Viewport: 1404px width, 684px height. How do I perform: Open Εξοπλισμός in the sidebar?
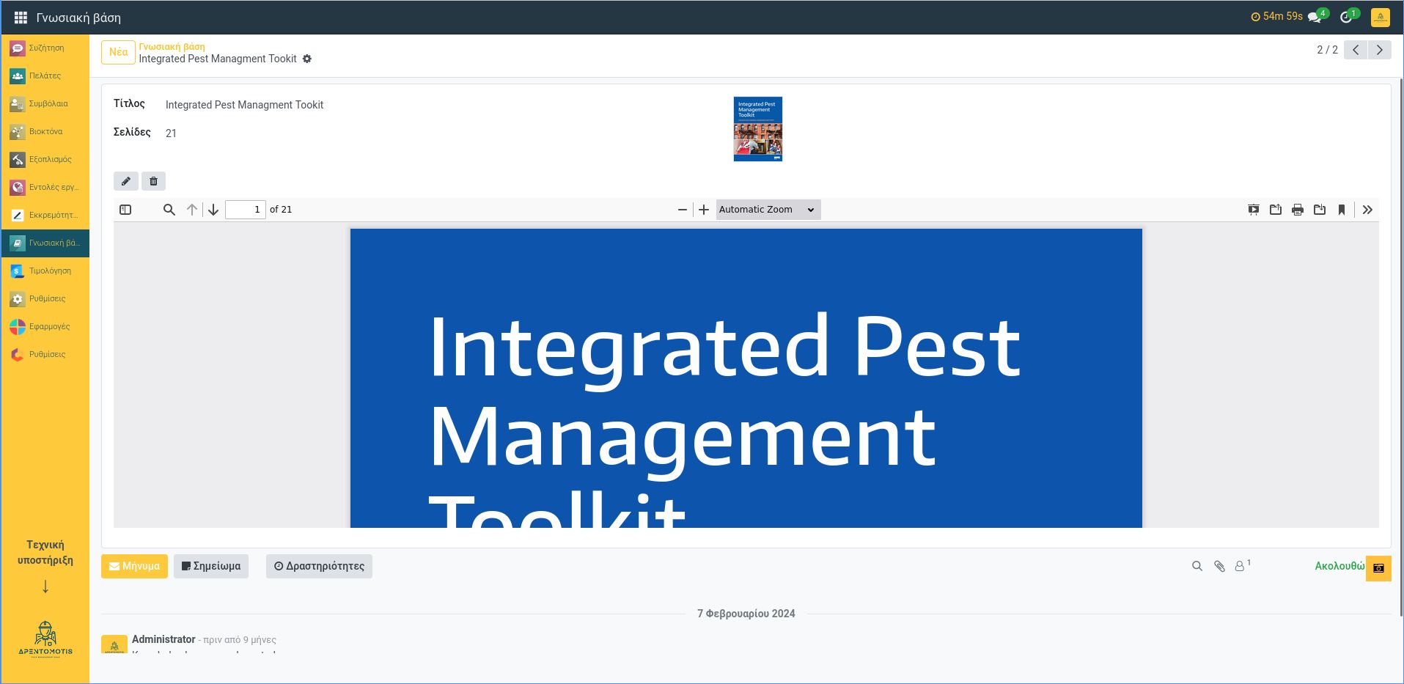coord(45,160)
